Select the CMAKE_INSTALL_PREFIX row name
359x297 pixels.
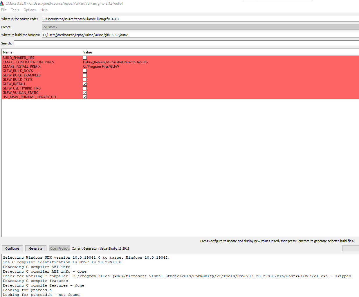click(x=22, y=67)
